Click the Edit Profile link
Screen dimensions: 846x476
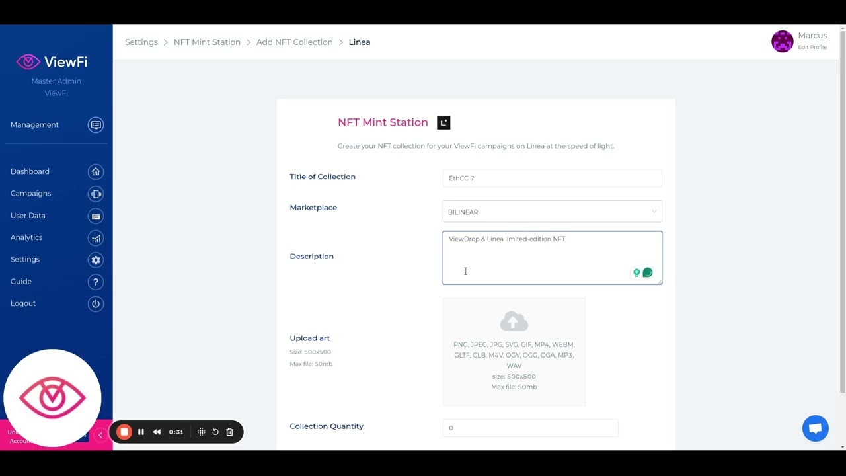pyautogui.click(x=812, y=47)
